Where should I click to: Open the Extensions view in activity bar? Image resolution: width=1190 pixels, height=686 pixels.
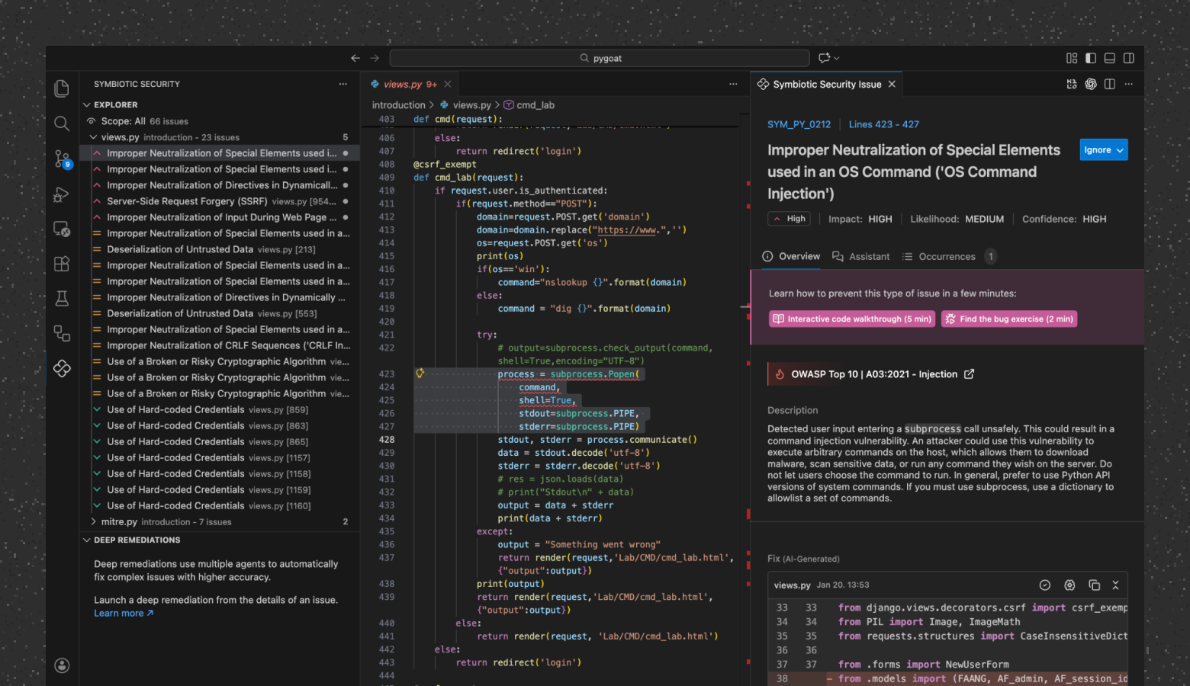click(x=62, y=264)
